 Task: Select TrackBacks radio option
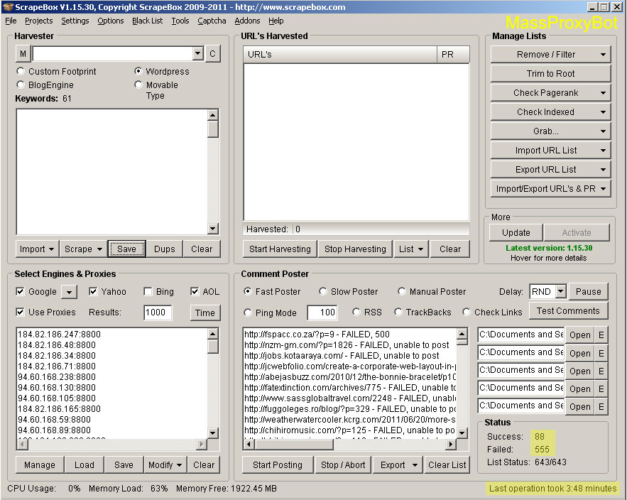pyautogui.click(x=398, y=312)
